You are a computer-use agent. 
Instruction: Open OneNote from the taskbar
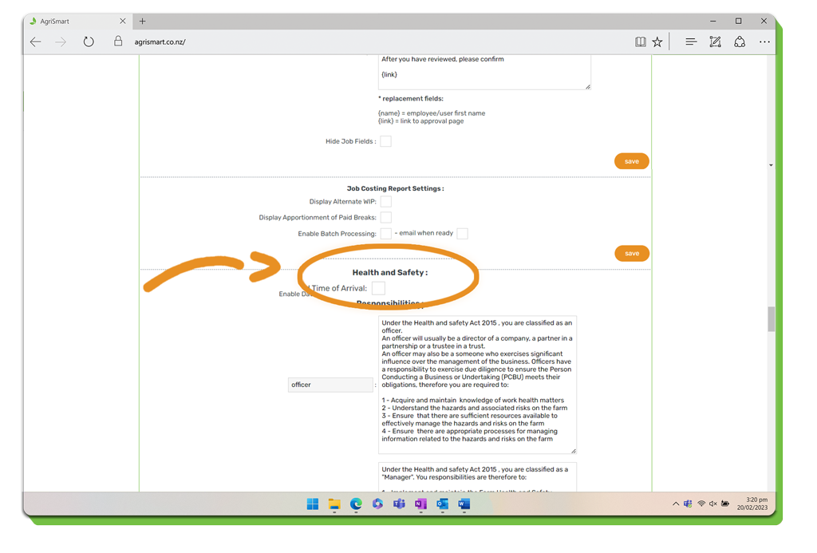420,504
